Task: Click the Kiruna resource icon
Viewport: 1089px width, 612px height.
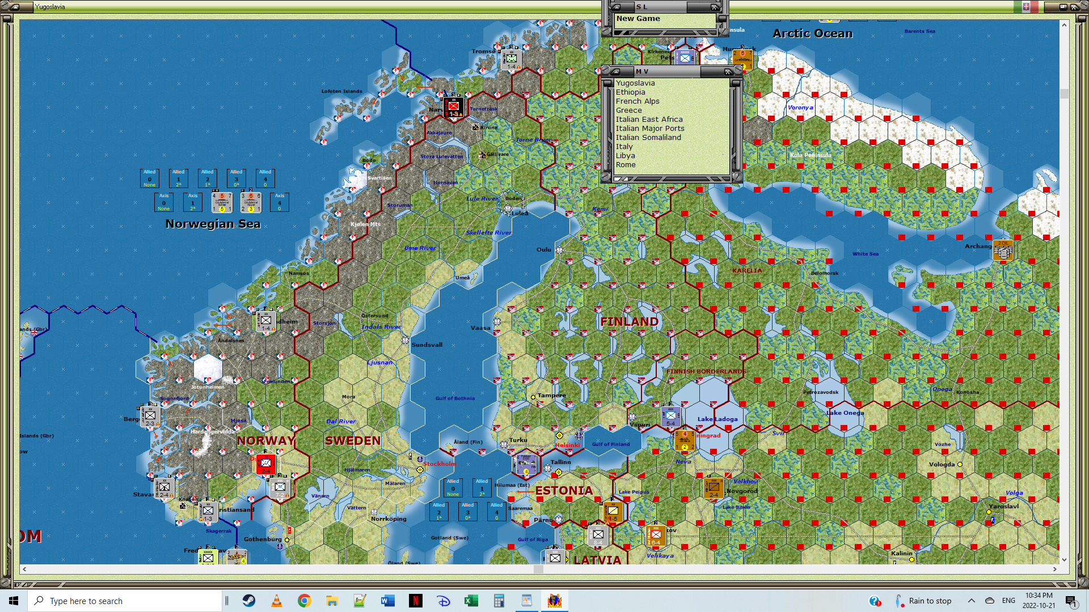Action: [x=475, y=127]
